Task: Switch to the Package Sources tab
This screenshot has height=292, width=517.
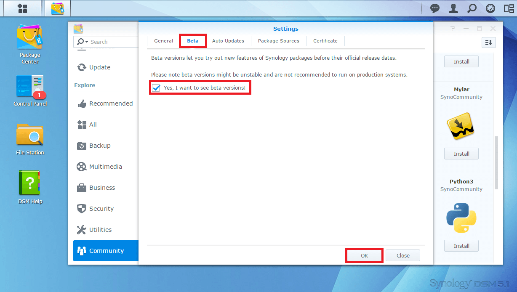Action: pos(278,41)
